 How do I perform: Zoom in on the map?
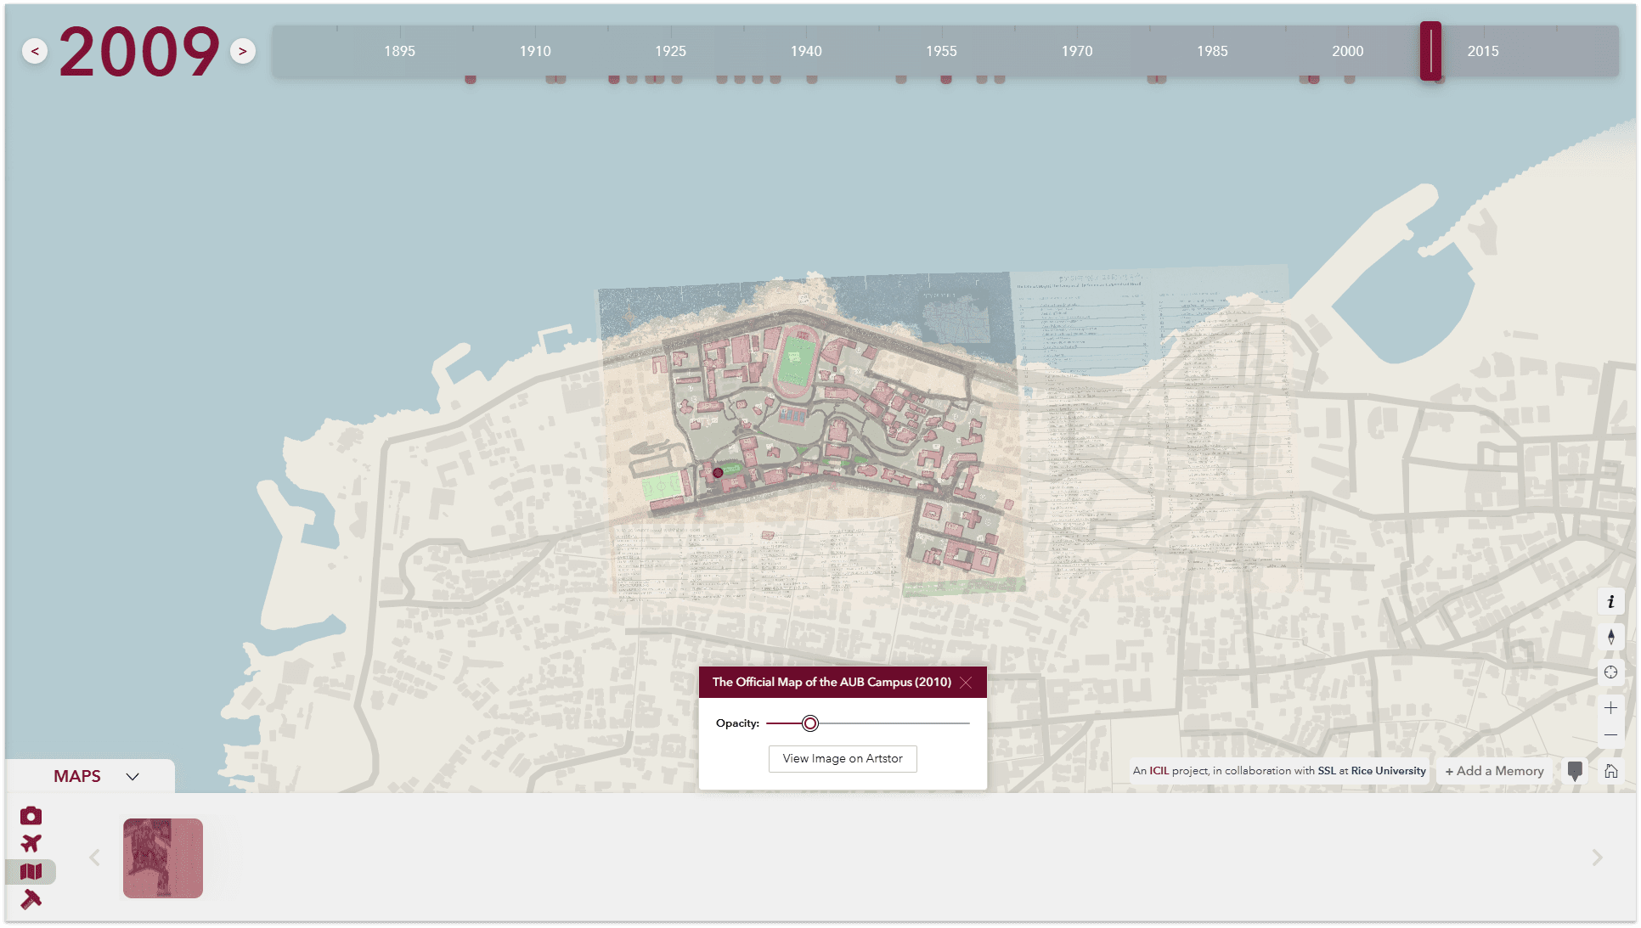pos(1611,708)
